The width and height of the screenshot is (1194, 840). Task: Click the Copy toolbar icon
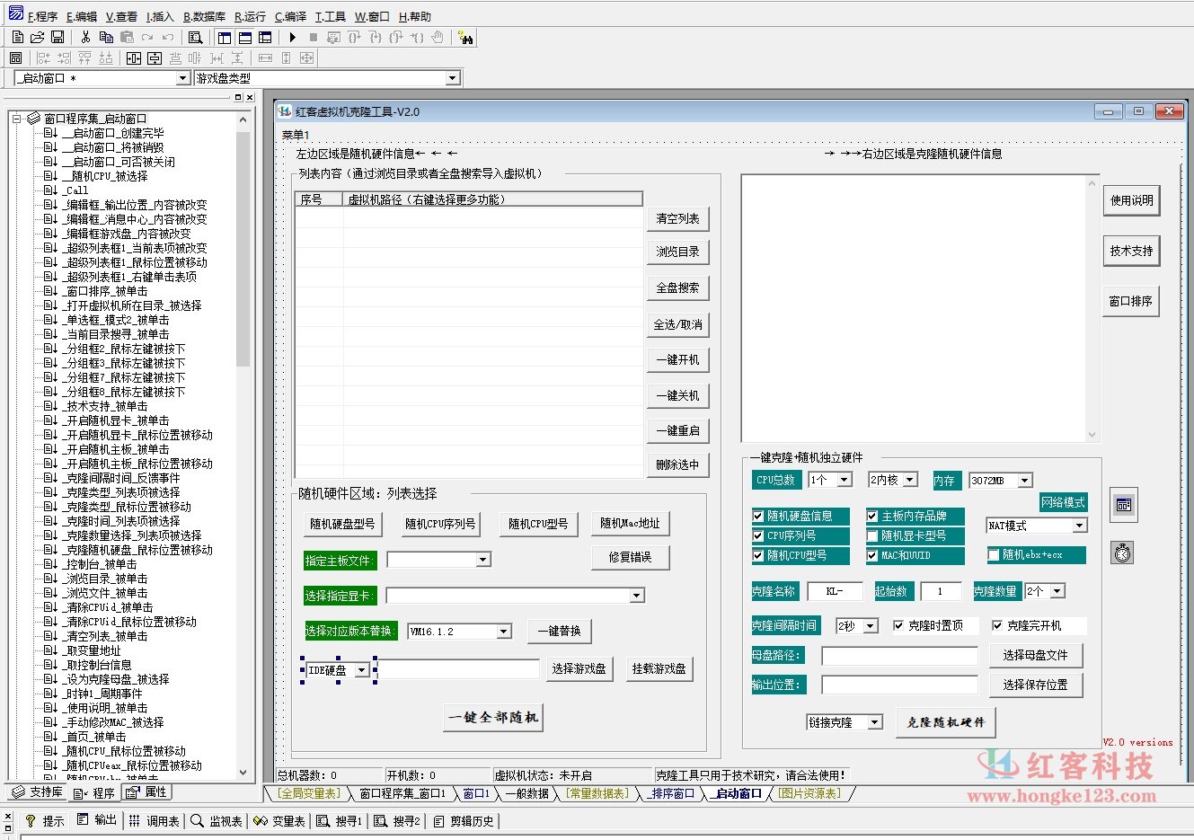click(106, 38)
